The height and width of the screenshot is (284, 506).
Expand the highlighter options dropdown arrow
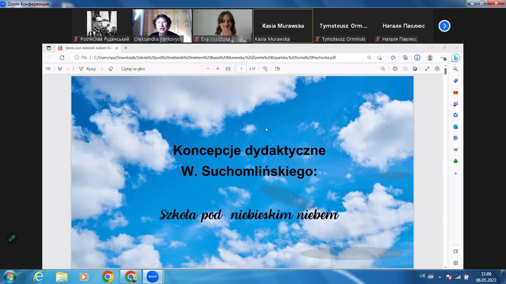68,69
